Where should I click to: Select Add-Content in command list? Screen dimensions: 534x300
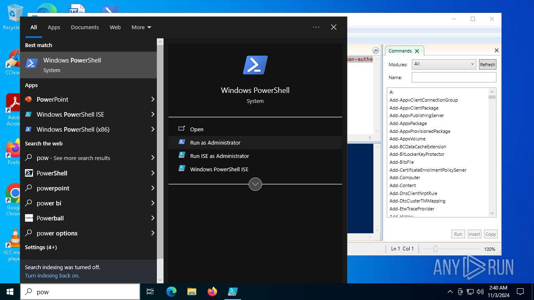403,185
